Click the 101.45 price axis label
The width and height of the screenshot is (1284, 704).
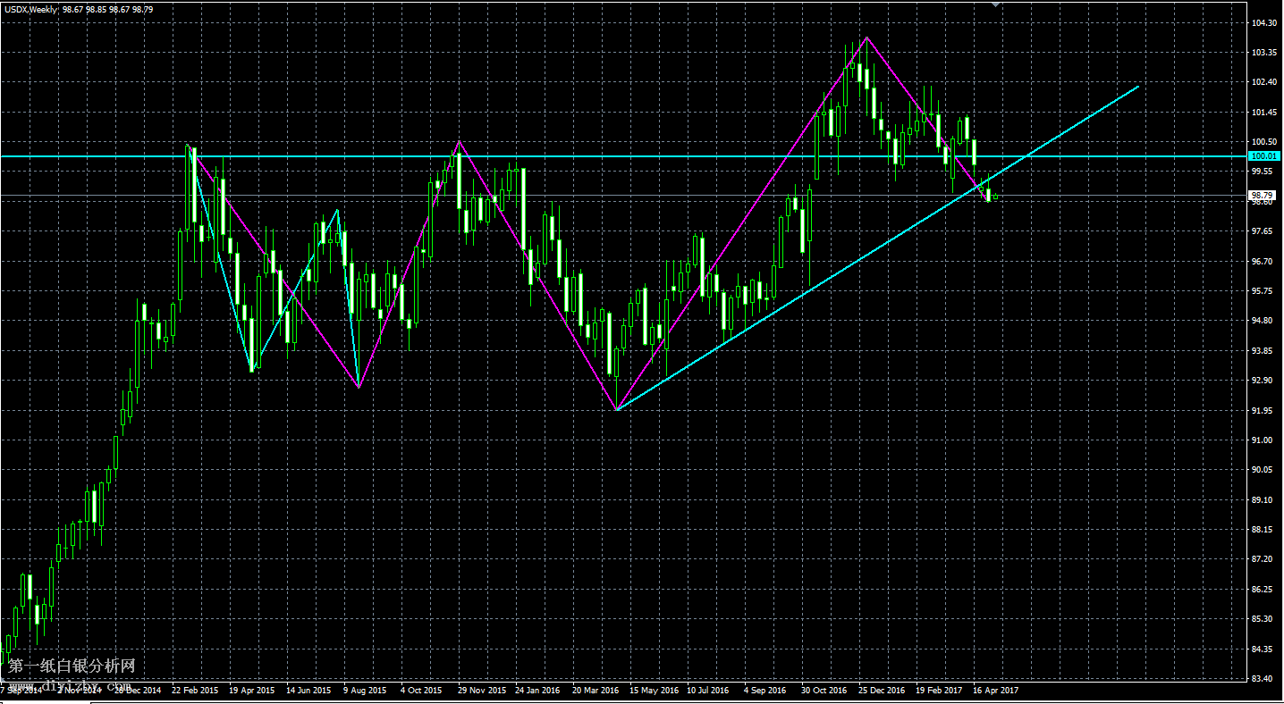coord(1263,113)
